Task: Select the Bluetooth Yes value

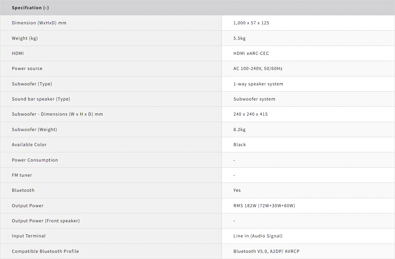Action: tap(237, 190)
